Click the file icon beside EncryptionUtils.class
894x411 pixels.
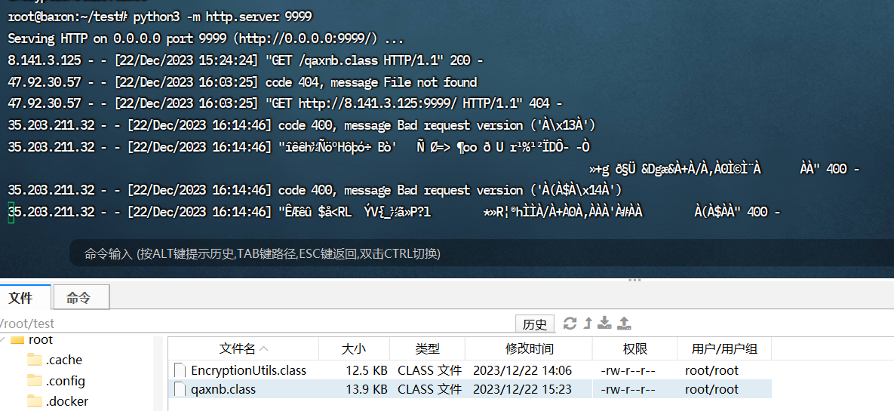click(180, 370)
